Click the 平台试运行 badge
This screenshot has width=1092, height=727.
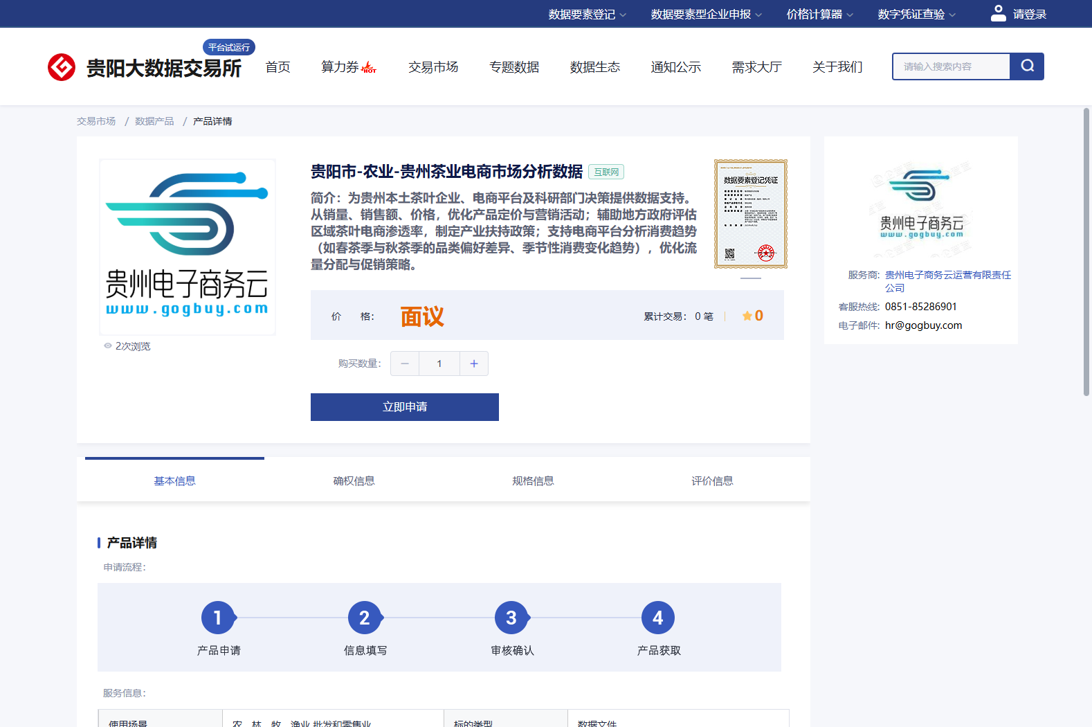pyautogui.click(x=229, y=47)
